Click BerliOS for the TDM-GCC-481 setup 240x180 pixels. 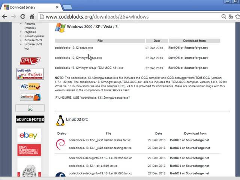tap(174, 68)
